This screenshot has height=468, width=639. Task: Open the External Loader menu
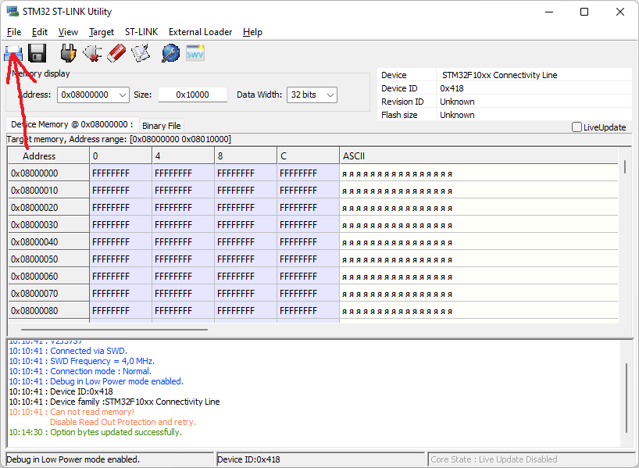200,32
